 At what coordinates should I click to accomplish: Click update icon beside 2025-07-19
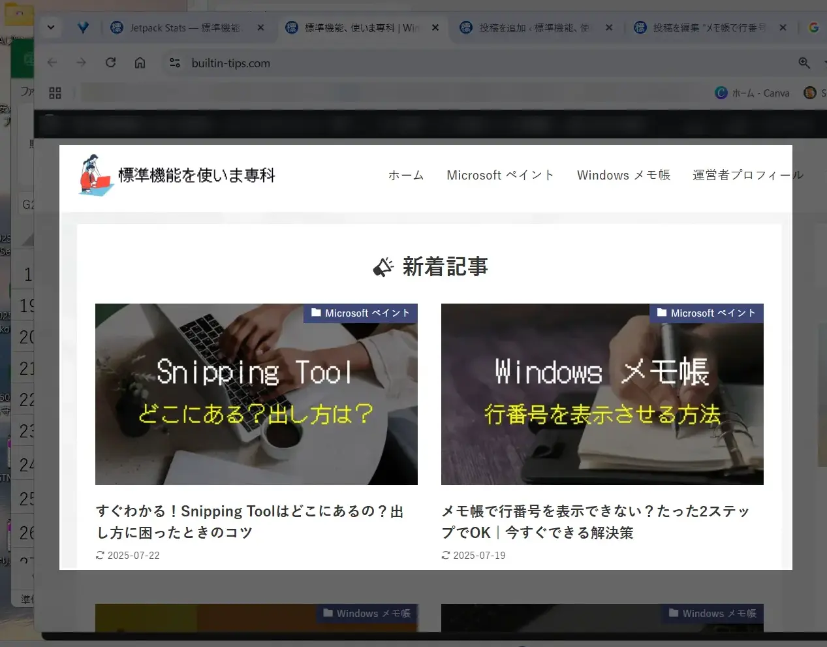[x=446, y=556]
